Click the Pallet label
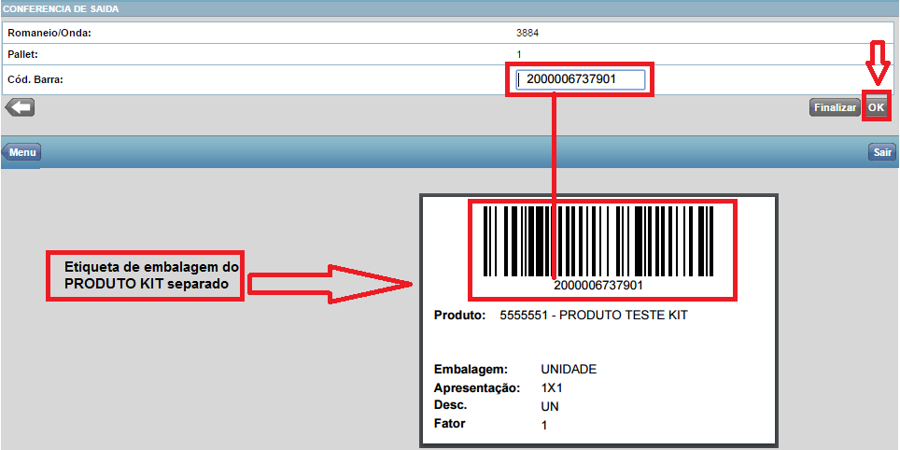 click(22, 54)
